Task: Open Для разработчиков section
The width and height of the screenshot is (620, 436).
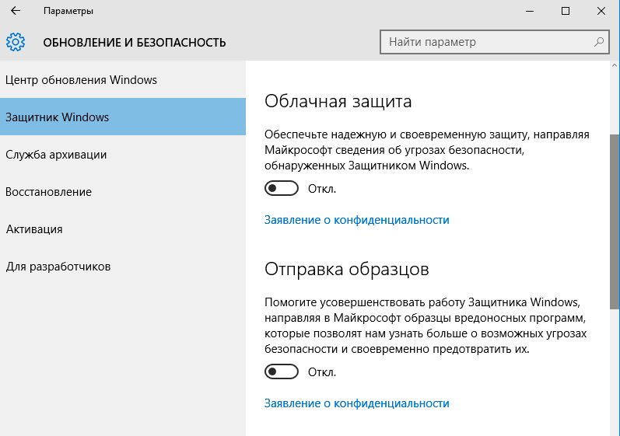Action: click(x=123, y=266)
